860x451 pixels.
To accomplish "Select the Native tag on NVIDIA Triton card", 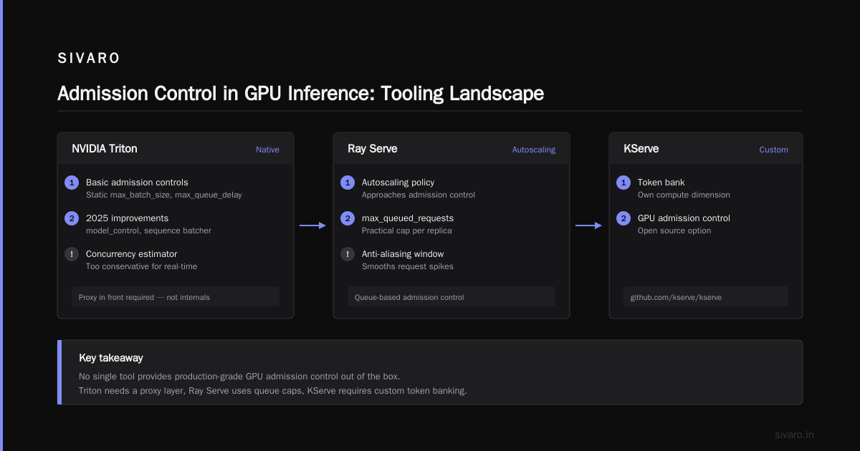I will pyautogui.click(x=267, y=150).
